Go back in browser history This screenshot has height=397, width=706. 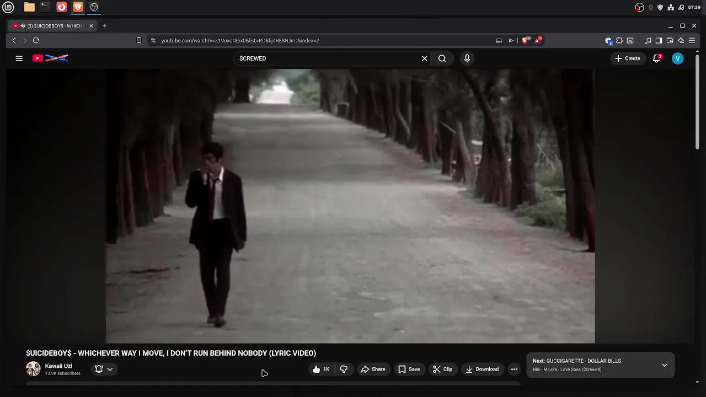pyautogui.click(x=14, y=40)
